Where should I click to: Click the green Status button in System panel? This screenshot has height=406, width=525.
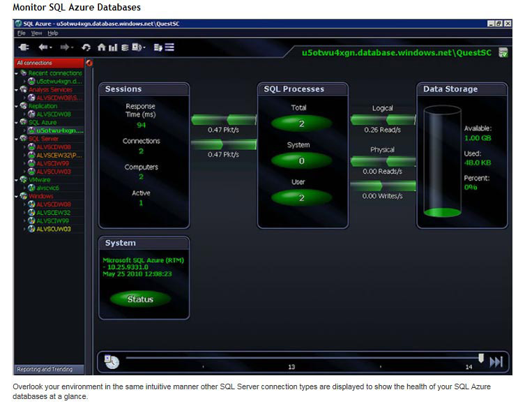140,299
